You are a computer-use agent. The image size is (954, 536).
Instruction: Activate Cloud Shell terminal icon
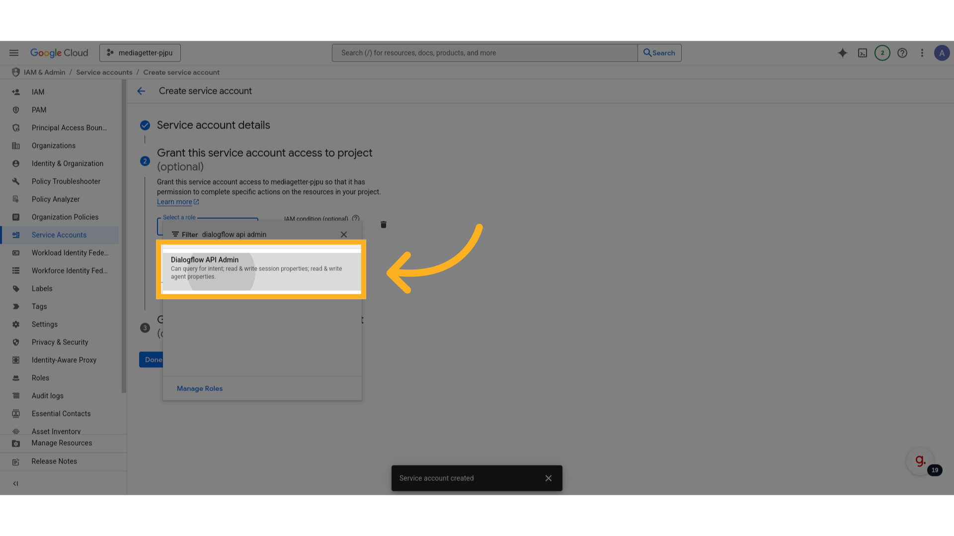863,53
